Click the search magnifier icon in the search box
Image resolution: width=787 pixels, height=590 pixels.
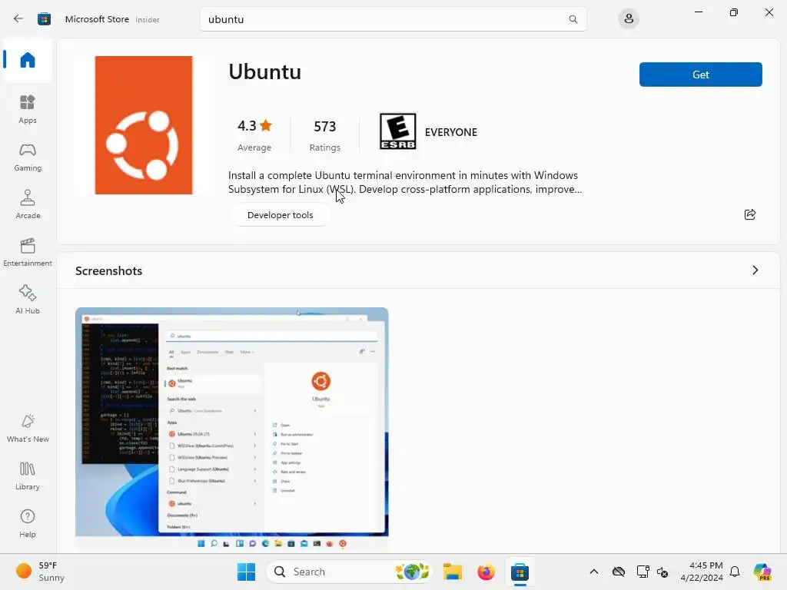click(x=573, y=19)
